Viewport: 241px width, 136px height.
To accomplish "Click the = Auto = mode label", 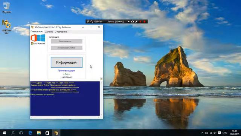I will [x=67, y=74].
